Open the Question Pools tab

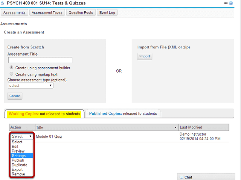pos(81,12)
